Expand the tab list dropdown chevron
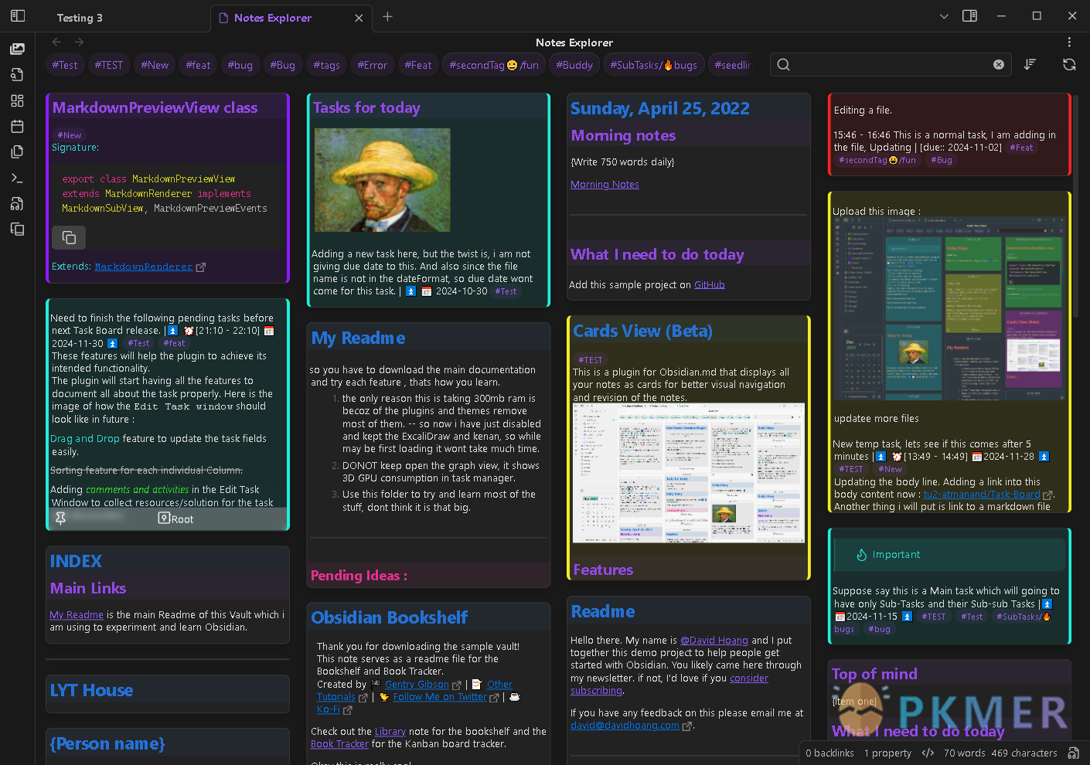This screenshot has width=1090, height=765. click(944, 16)
